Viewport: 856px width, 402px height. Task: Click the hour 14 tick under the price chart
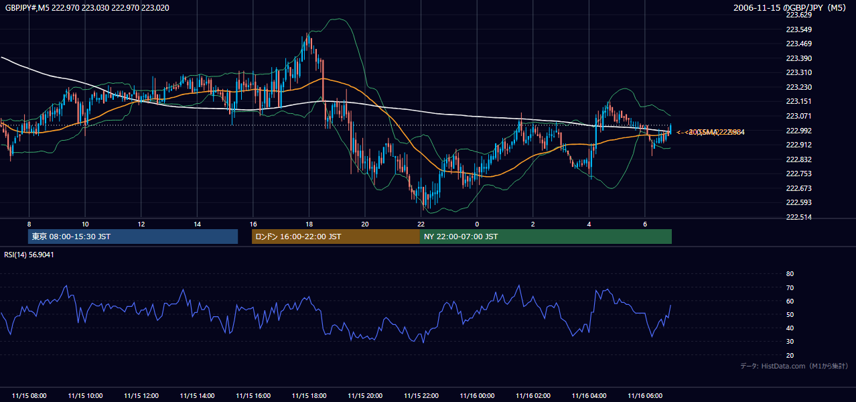pyautogui.click(x=197, y=223)
